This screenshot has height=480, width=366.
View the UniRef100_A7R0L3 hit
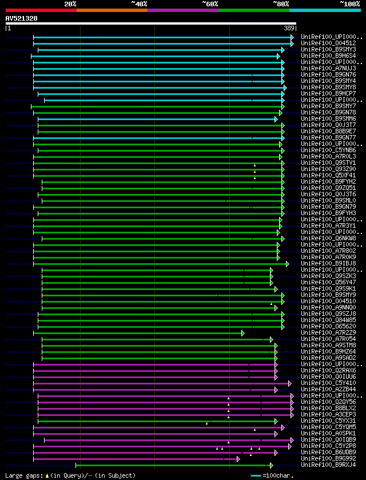click(328, 156)
